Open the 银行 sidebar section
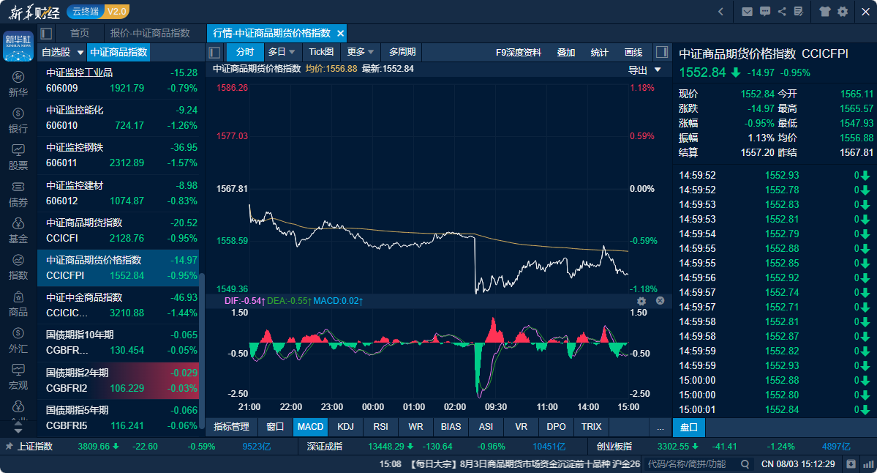This screenshot has height=473, width=877. [x=18, y=121]
